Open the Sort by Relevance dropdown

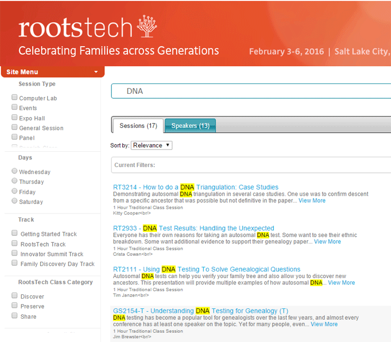(152, 145)
